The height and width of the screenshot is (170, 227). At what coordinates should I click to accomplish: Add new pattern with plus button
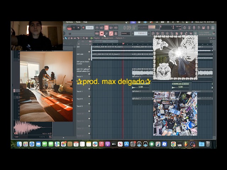click(149, 33)
